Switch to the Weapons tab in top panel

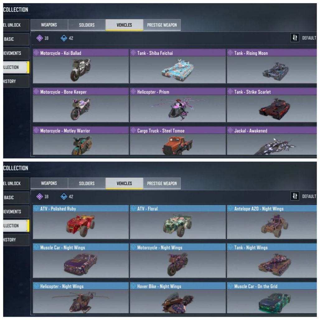pos(49,25)
